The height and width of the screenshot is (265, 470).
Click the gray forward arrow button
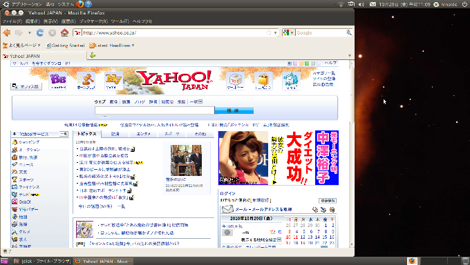[x=19, y=32]
